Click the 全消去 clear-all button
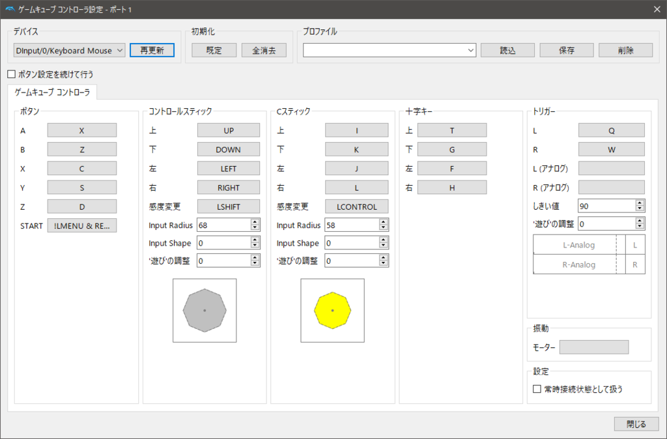This screenshot has width=667, height=439. tap(264, 50)
